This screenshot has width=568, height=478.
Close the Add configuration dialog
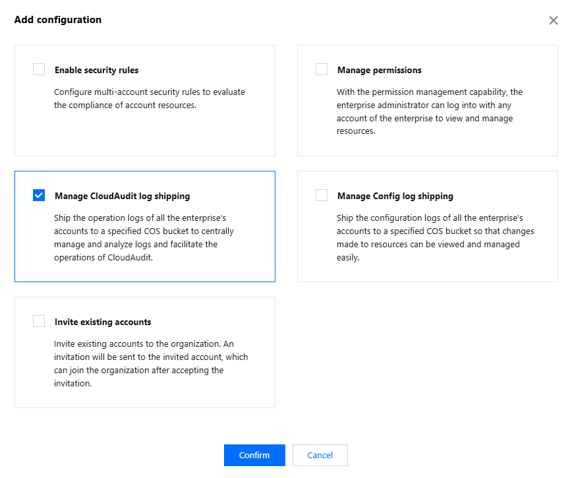553,20
